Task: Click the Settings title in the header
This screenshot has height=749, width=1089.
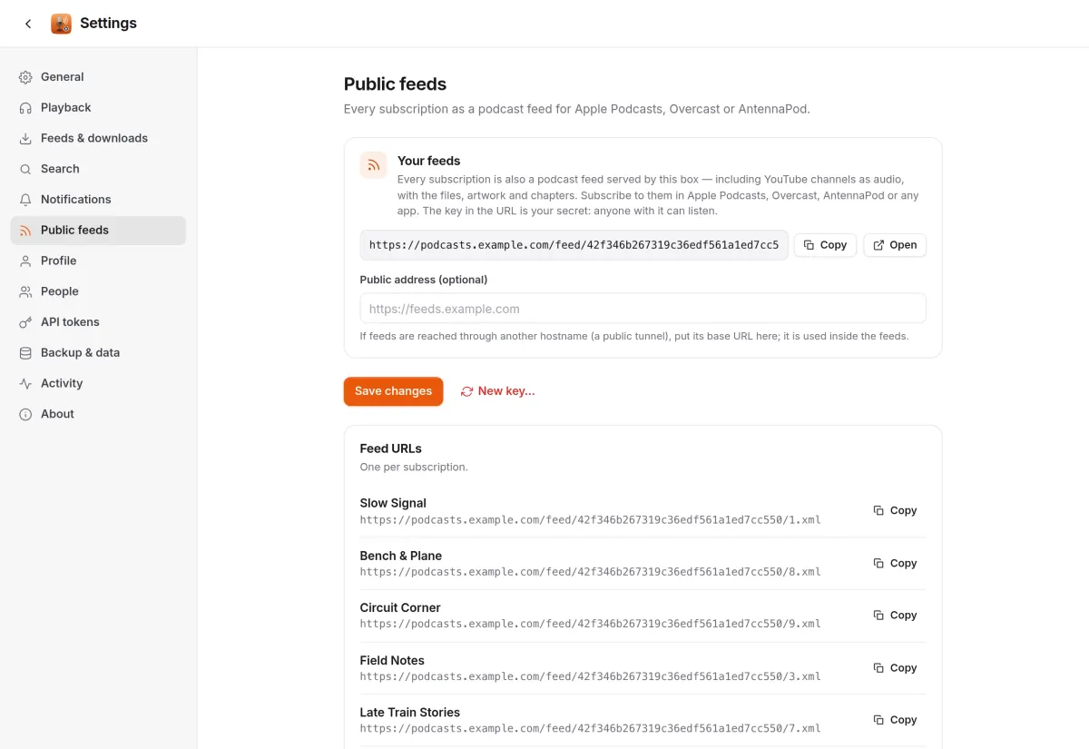Action: tap(108, 24)
